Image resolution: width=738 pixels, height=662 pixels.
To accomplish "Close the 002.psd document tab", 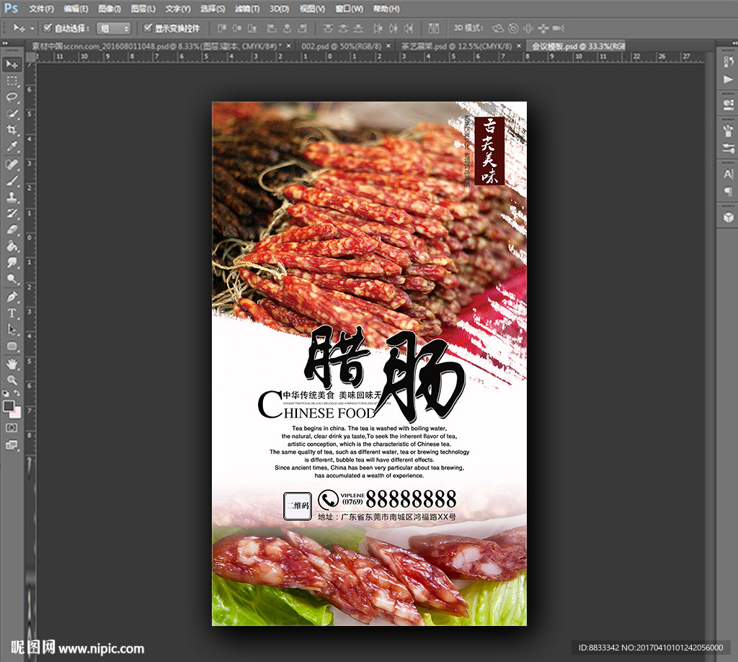I will pyautogui.click(x=388, y=45).
